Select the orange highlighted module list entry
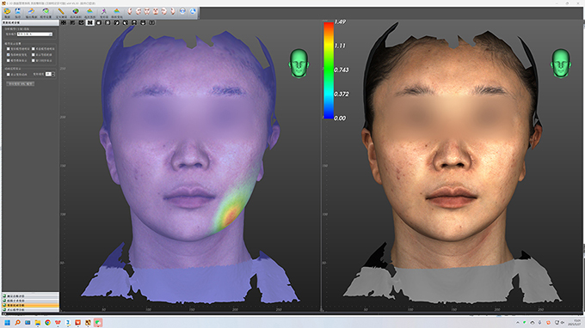Viewport: 585px width, 328px height. point(31,306)
